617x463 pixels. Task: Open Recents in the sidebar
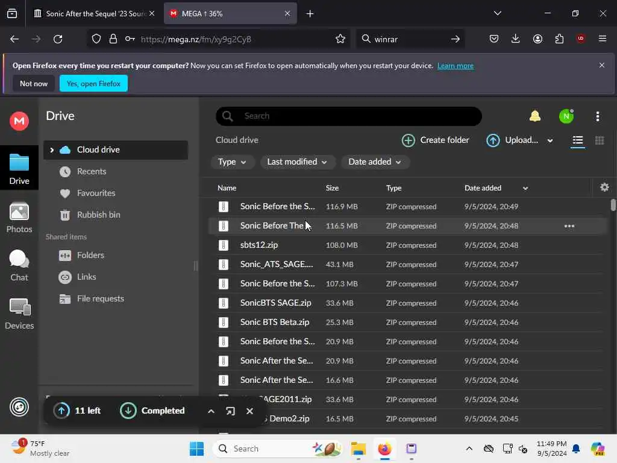coord(92,172)
